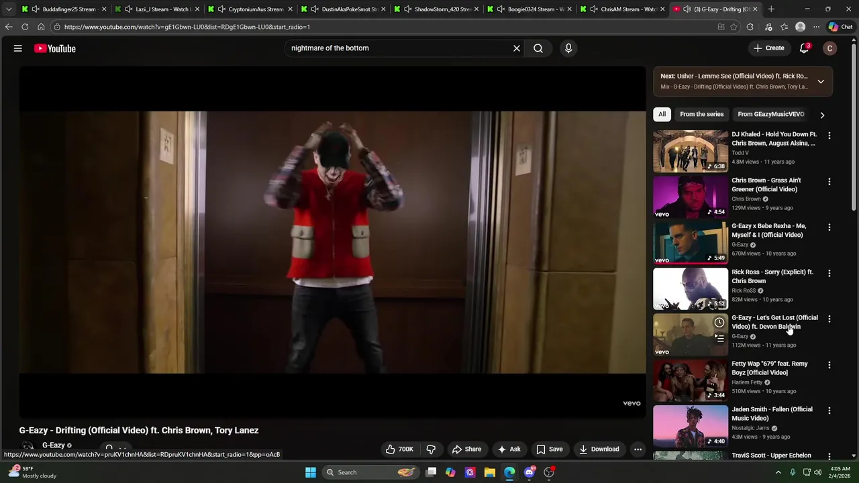Click the video player to pause
The height and width of the screenshot is (483, 859).
tap(332, 241)
